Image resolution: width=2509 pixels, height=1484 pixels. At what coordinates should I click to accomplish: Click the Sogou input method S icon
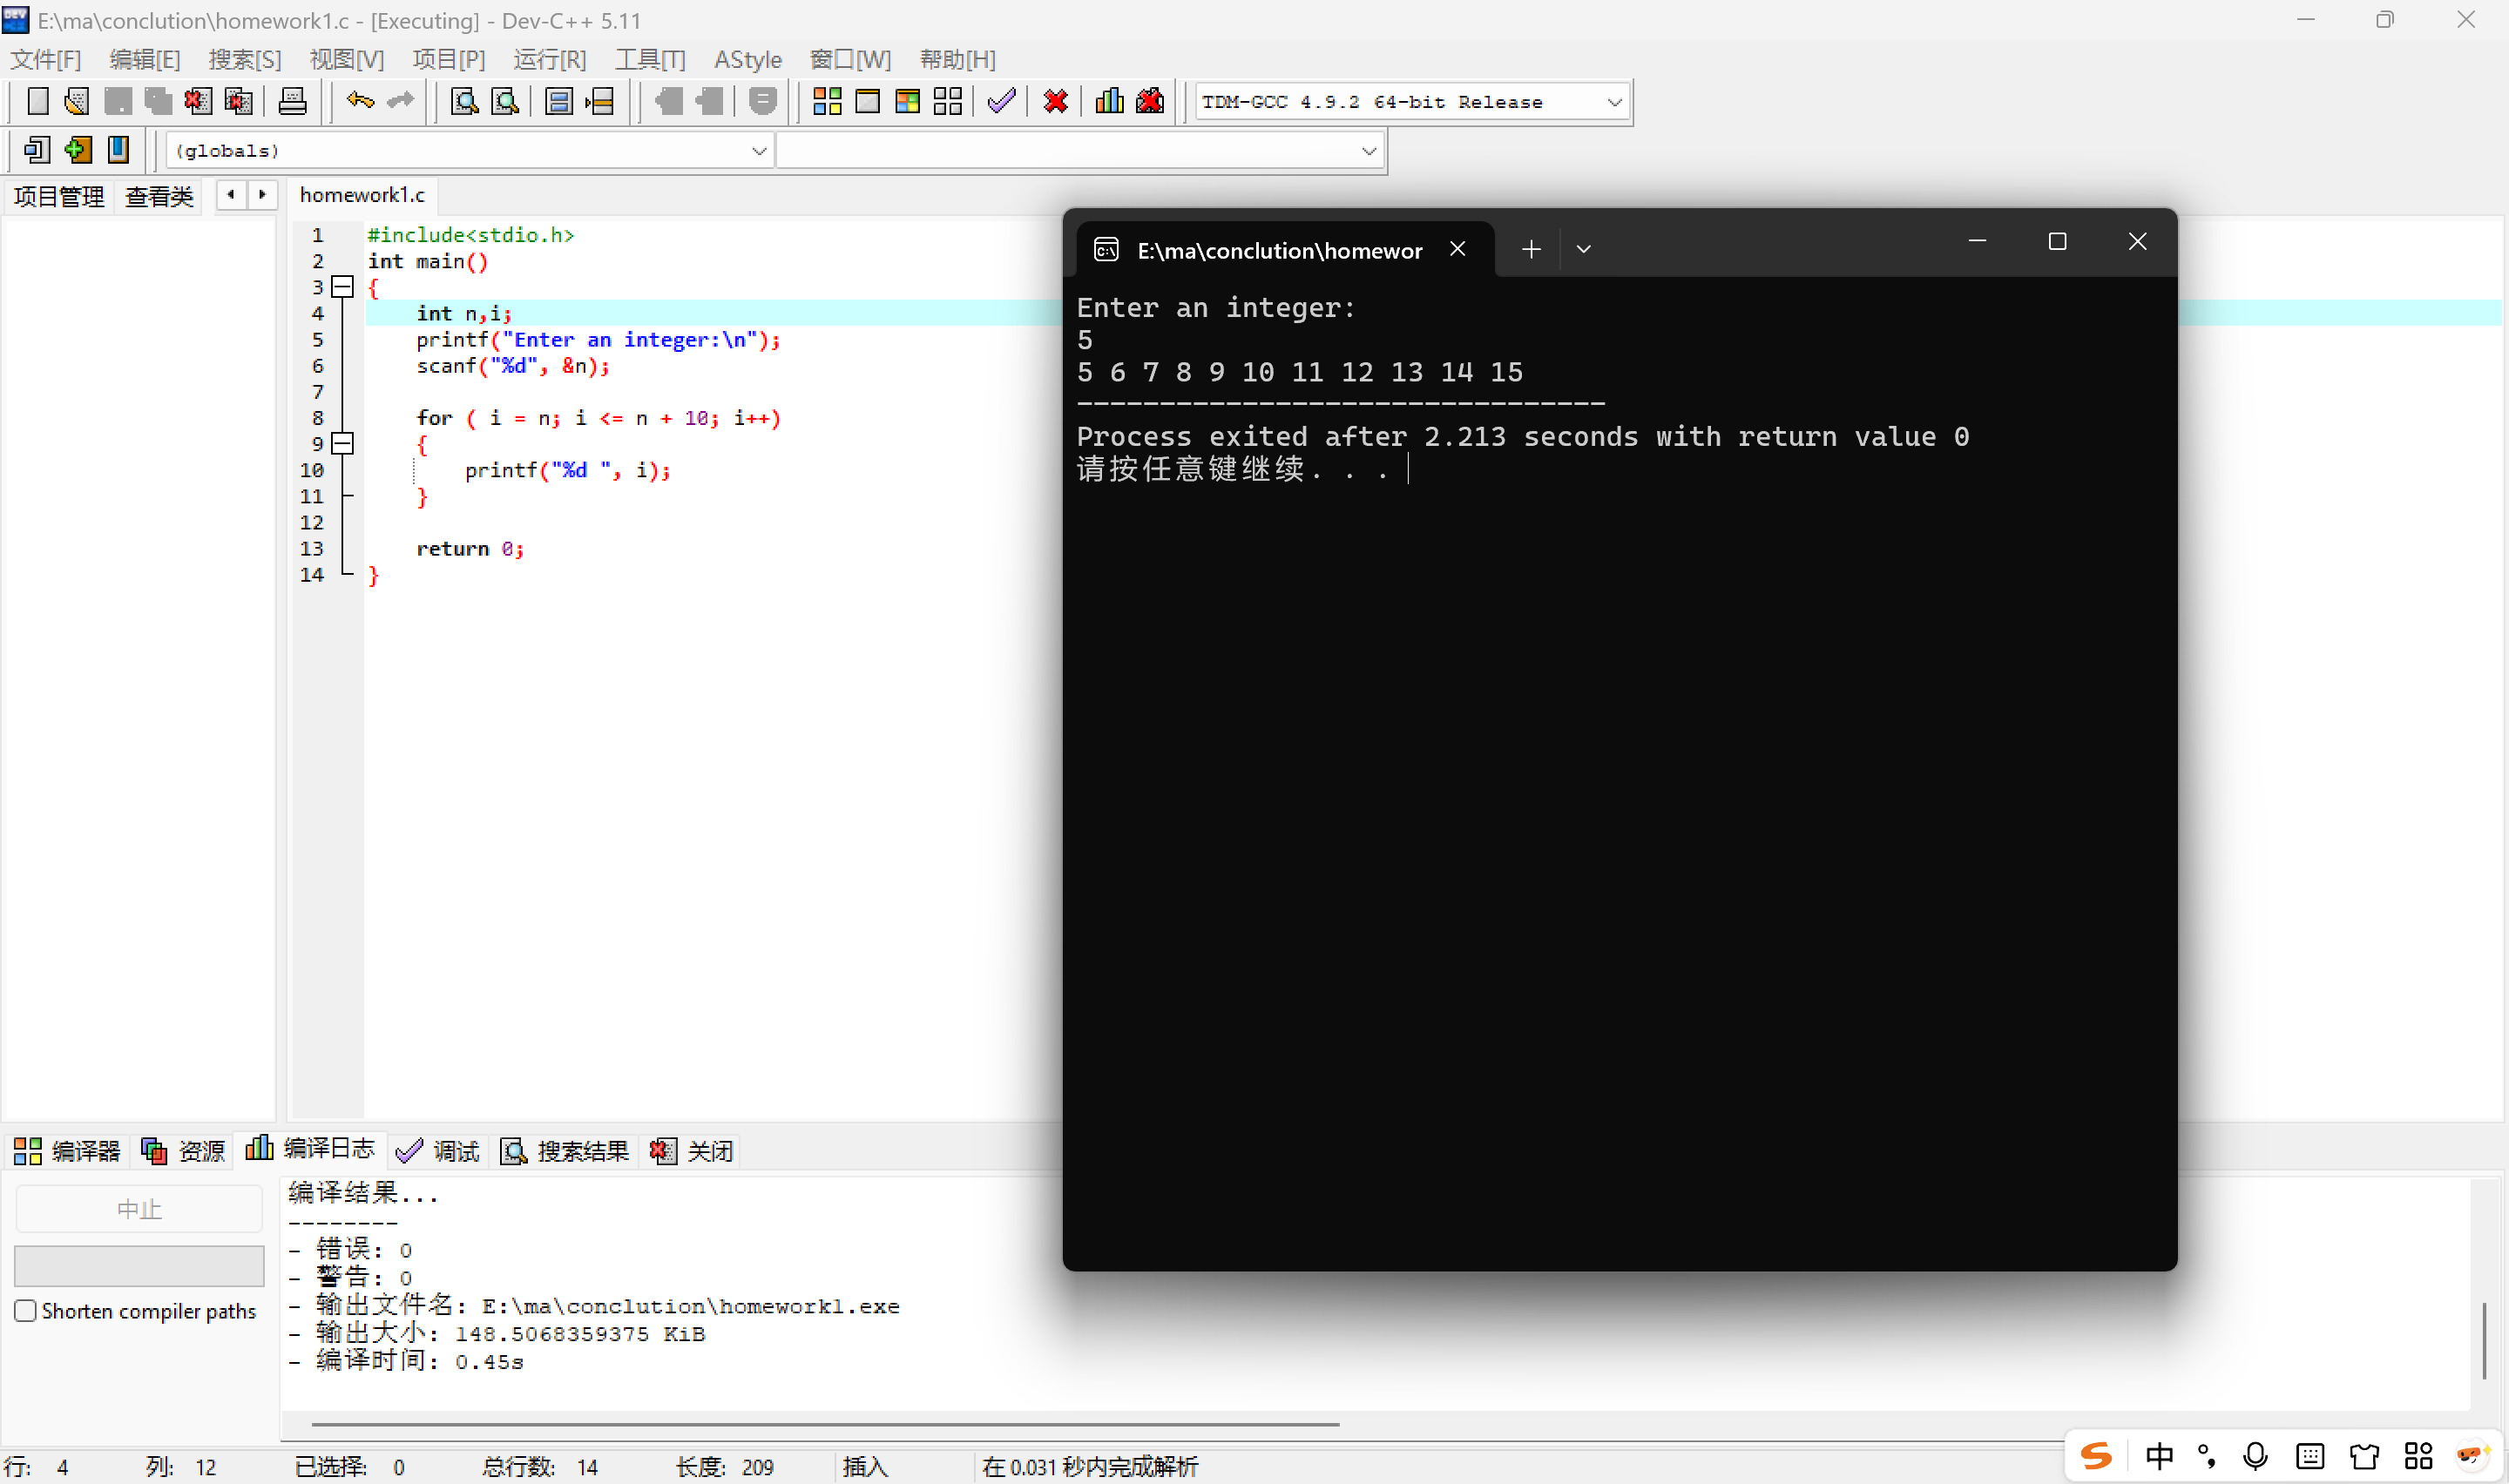tap(2096, 1455)
